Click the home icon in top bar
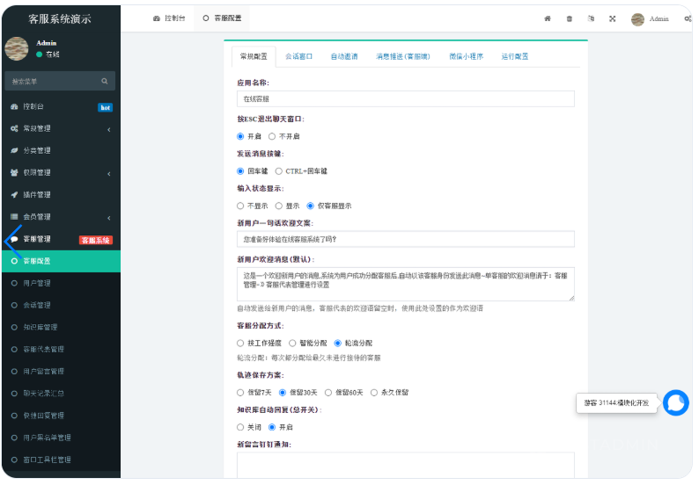 (547, 18)
